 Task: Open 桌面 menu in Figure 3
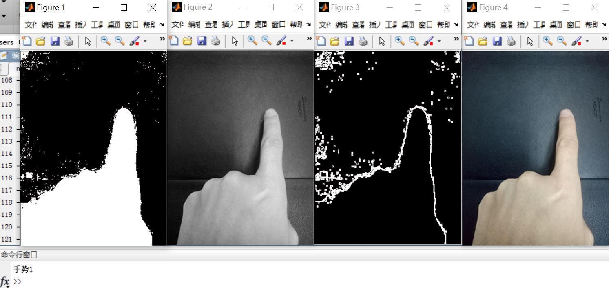coord(408,25)
